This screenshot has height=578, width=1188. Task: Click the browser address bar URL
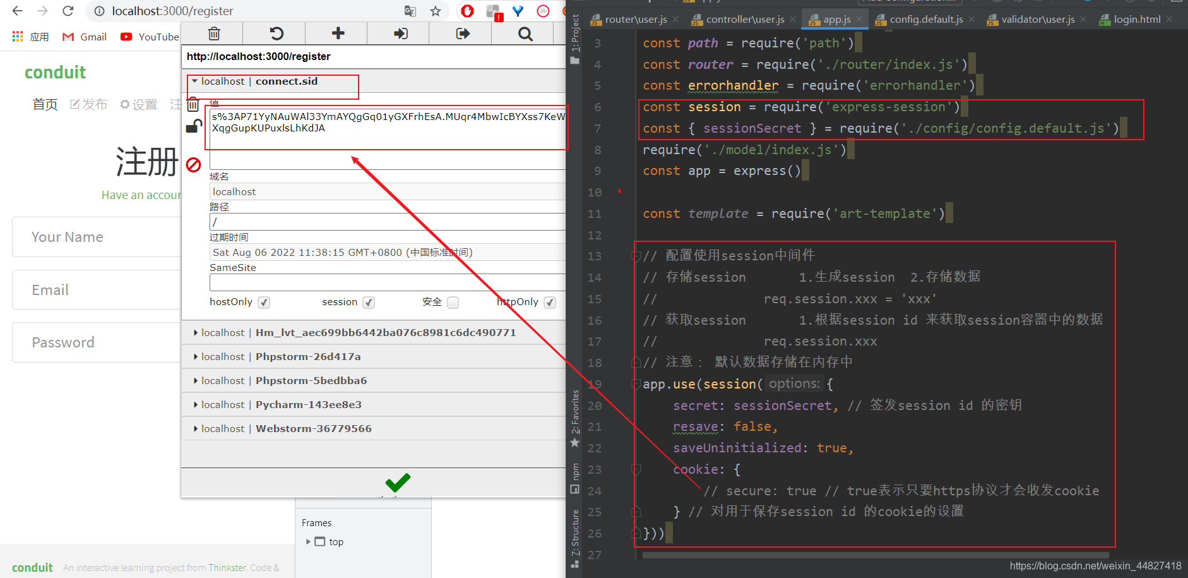point(172,11)
